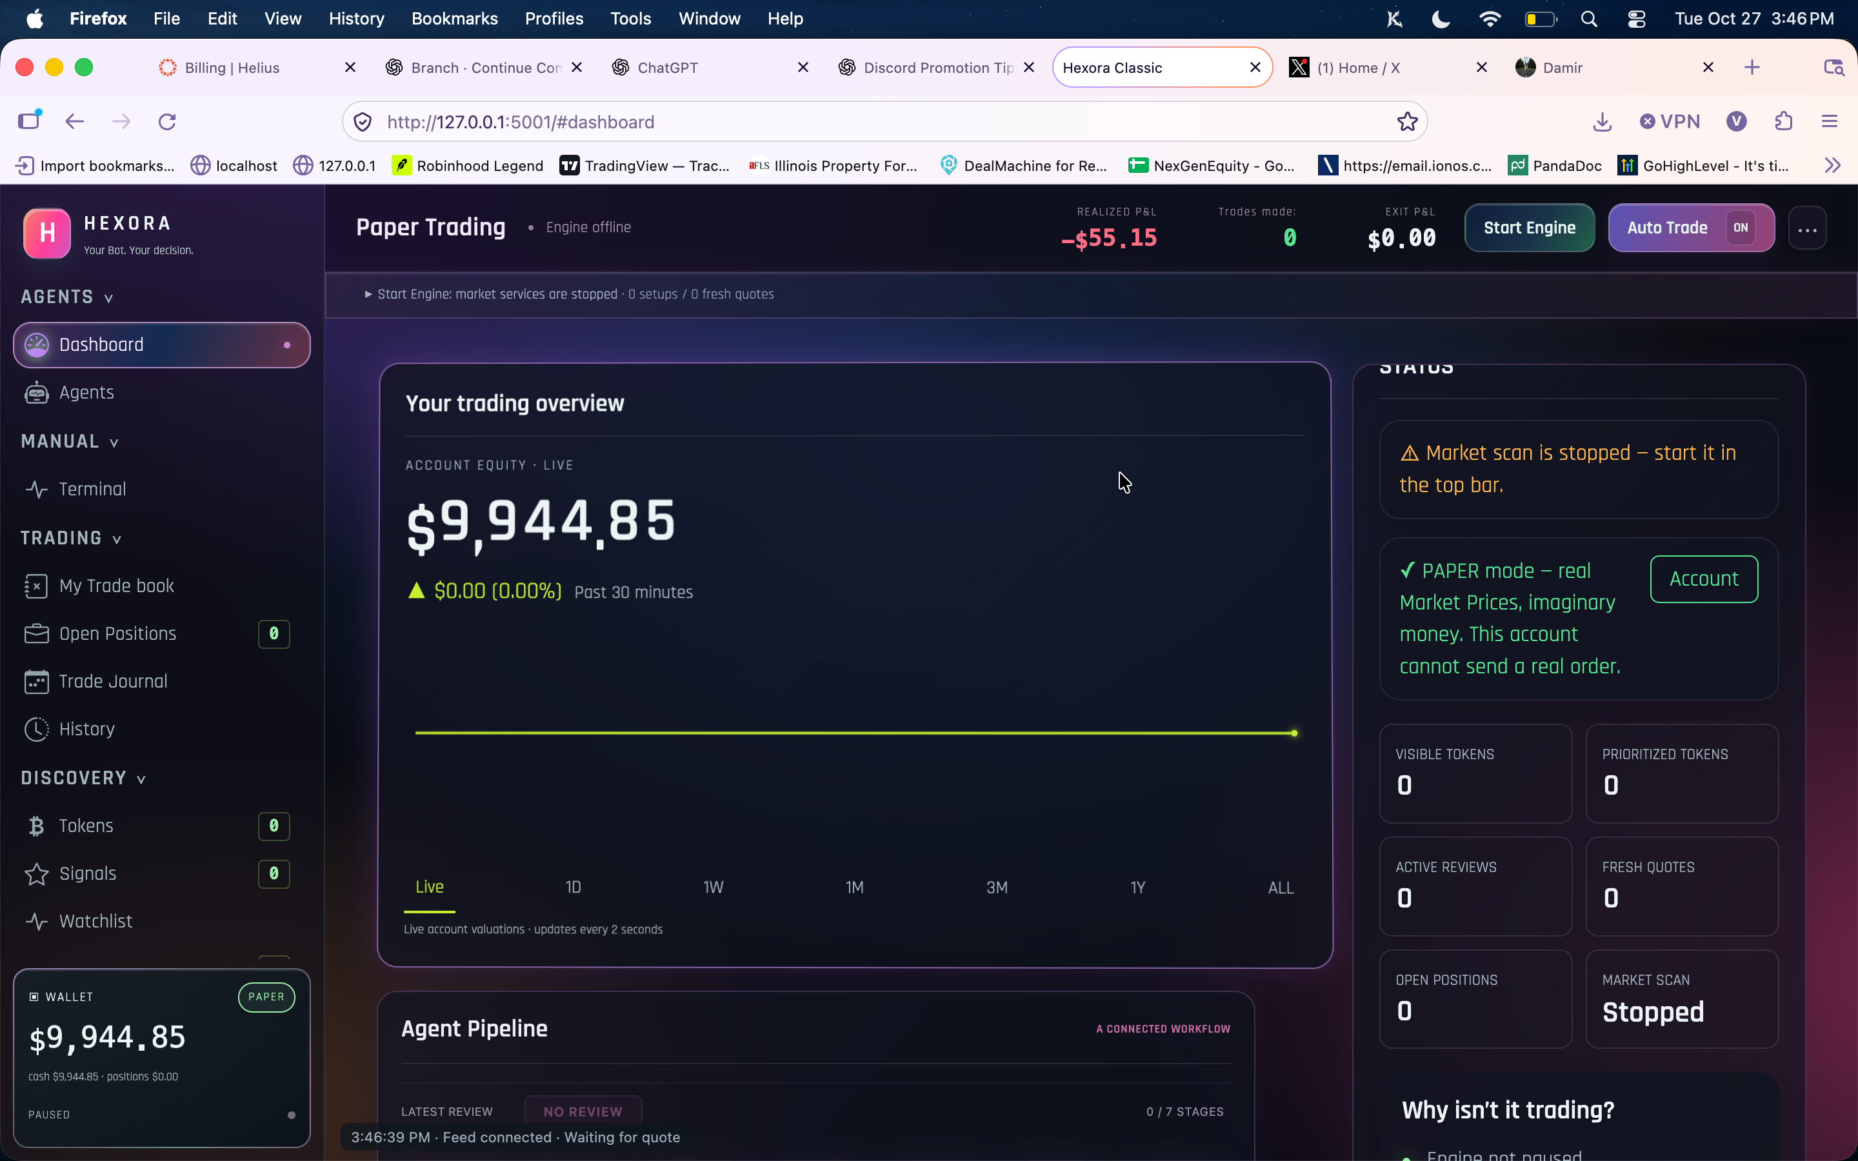Select the 1D chart range tab

click(573, 887)
